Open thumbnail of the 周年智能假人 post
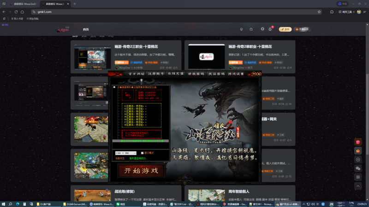The image size is (369, 207). click(206, 195)
